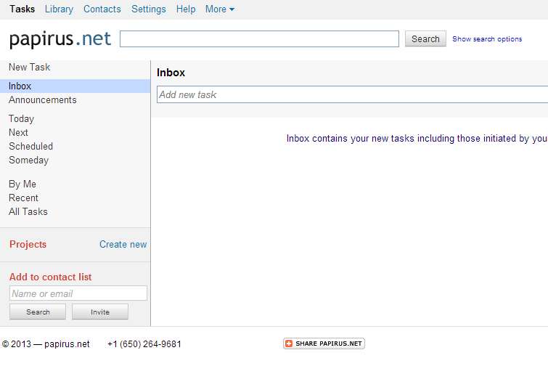Viewport: 548px width, 390px height.
Task: Click the orange plus share icon
Action: click(x=289, y=344)
